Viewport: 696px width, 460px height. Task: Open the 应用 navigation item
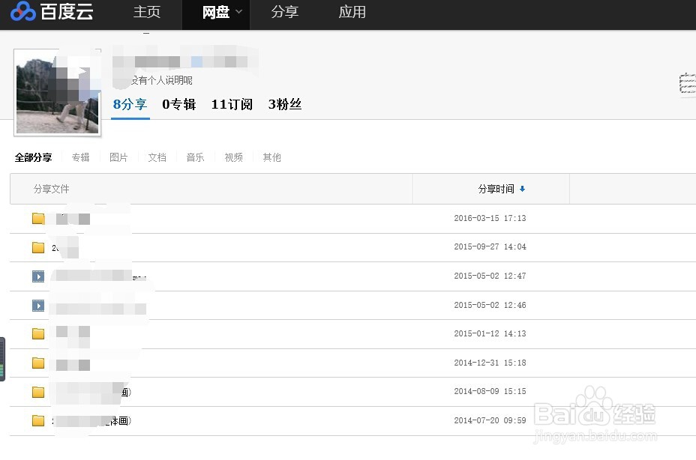[352, 12]
